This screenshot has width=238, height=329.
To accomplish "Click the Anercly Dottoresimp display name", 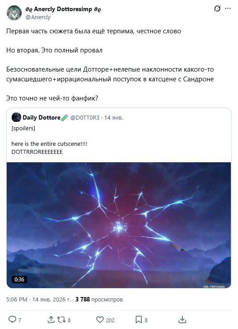I will coord(63,9).
